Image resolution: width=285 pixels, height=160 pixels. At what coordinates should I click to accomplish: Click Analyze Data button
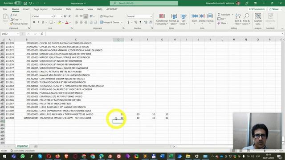point(258,19)
